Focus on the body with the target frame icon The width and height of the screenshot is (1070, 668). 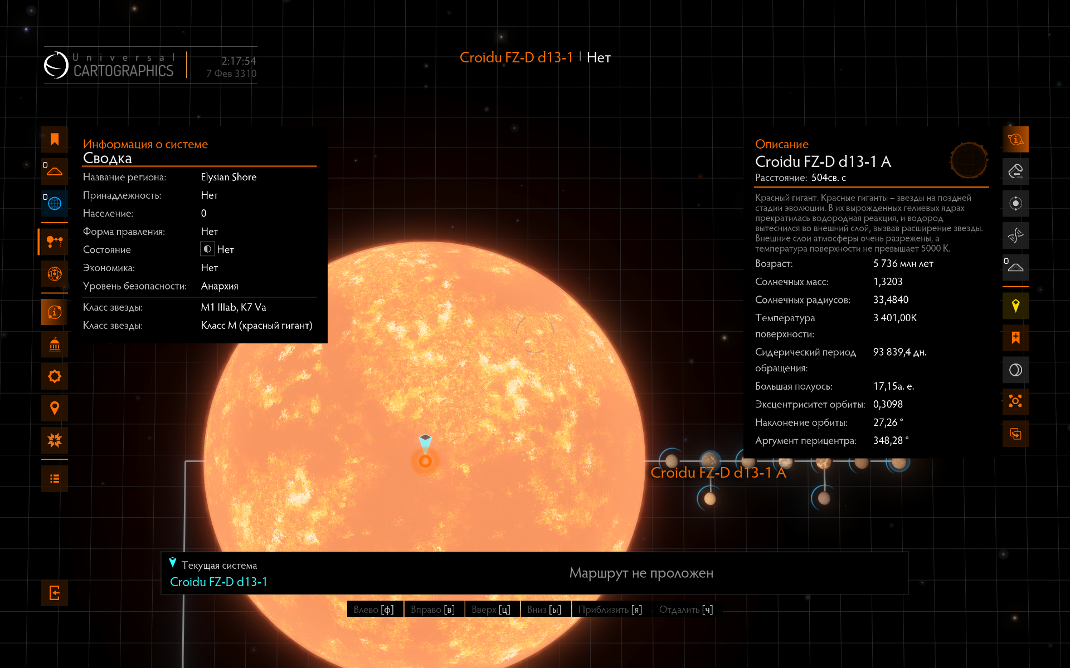[x=1015, y=402]
